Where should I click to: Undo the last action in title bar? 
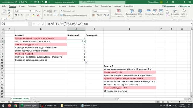point(26,2)
